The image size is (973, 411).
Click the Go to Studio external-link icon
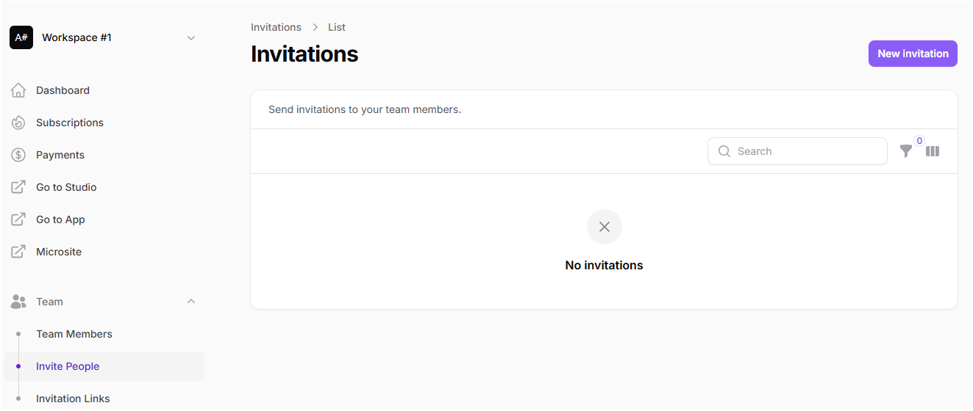click(18, 187)
